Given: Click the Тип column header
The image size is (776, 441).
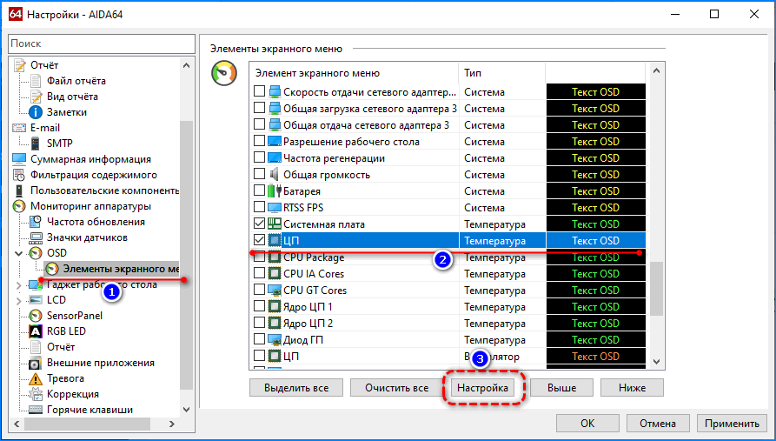Looking at the screenshot, I should pos(501,73).
